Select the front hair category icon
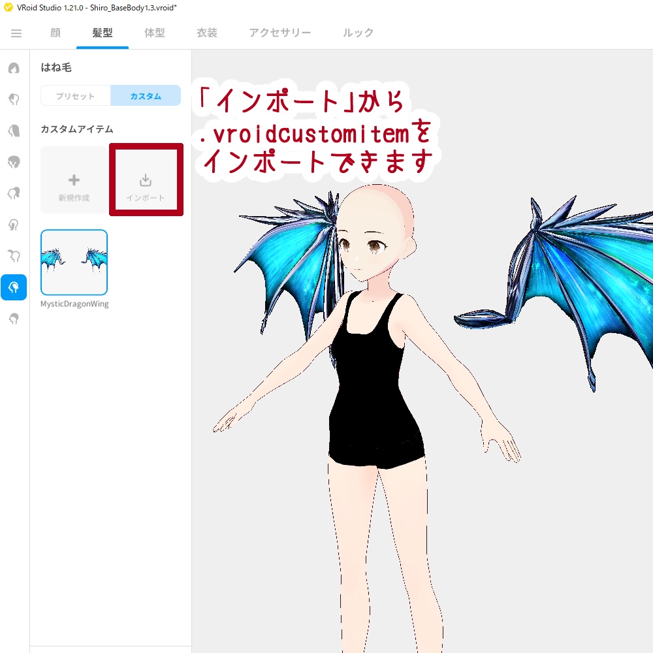653x653 pixels. (14, 99)
